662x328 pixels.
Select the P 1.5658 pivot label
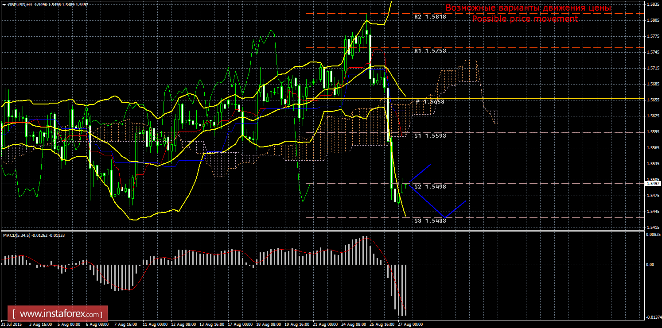point(430,101)
